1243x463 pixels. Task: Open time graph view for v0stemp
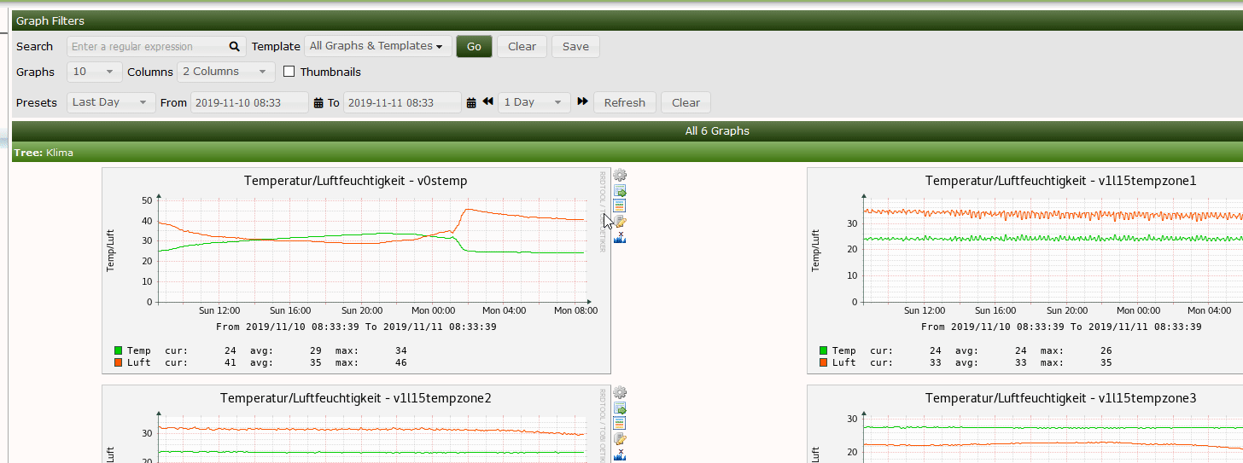[x=621, y=205]
